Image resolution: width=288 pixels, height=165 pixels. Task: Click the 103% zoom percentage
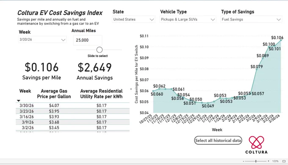[x=275, y=161]
